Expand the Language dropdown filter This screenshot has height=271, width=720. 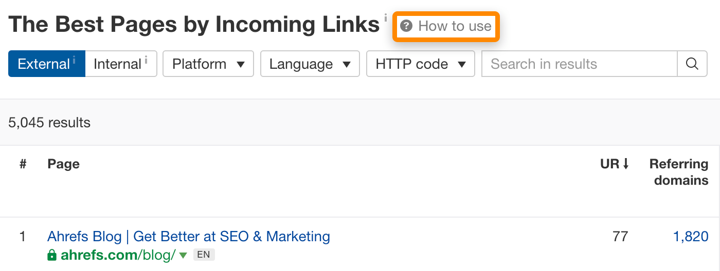pyautogui.click(x=310, y=64)
